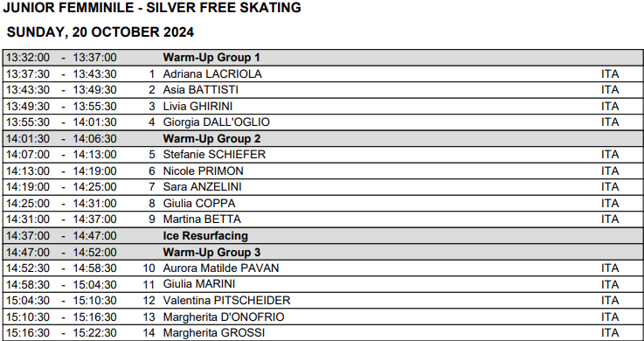Click the name Asia BATTISTI
This screenshot has height=341, width=644.
tap(200, 90)
